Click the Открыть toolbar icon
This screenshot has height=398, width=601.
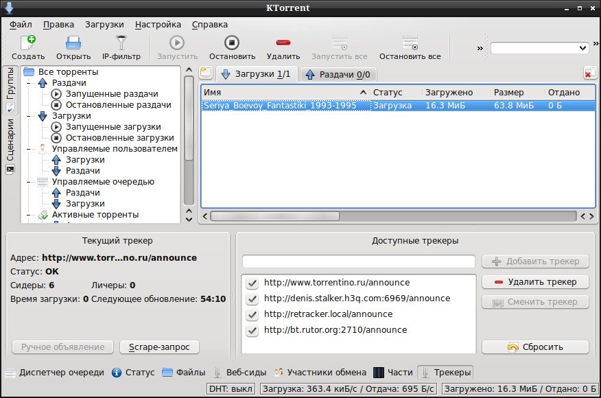(x=73, y=43)
